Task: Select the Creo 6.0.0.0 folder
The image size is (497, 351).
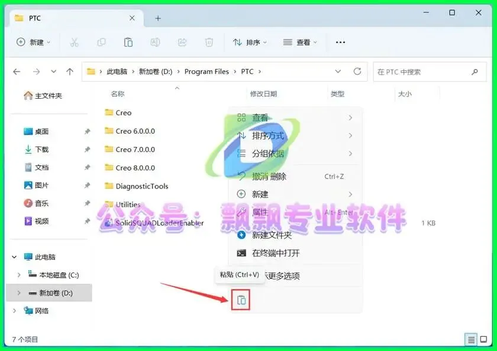Action: pyautogui.click(x=130, y=131)
